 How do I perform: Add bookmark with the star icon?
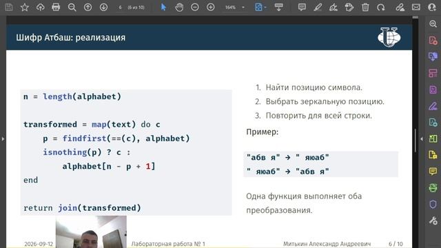coord(25,7)
